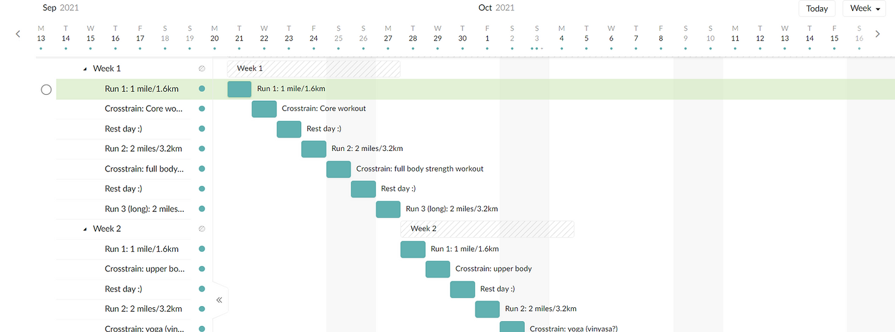Click the teal status dot for Rest day in Week 1

click(202, 129)
